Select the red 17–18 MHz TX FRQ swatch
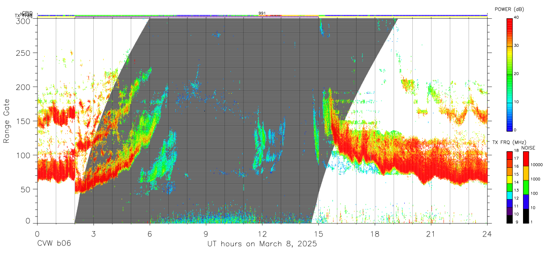This screenshot has width=548, height=253. pyautogui.click(x=510, y=155)
